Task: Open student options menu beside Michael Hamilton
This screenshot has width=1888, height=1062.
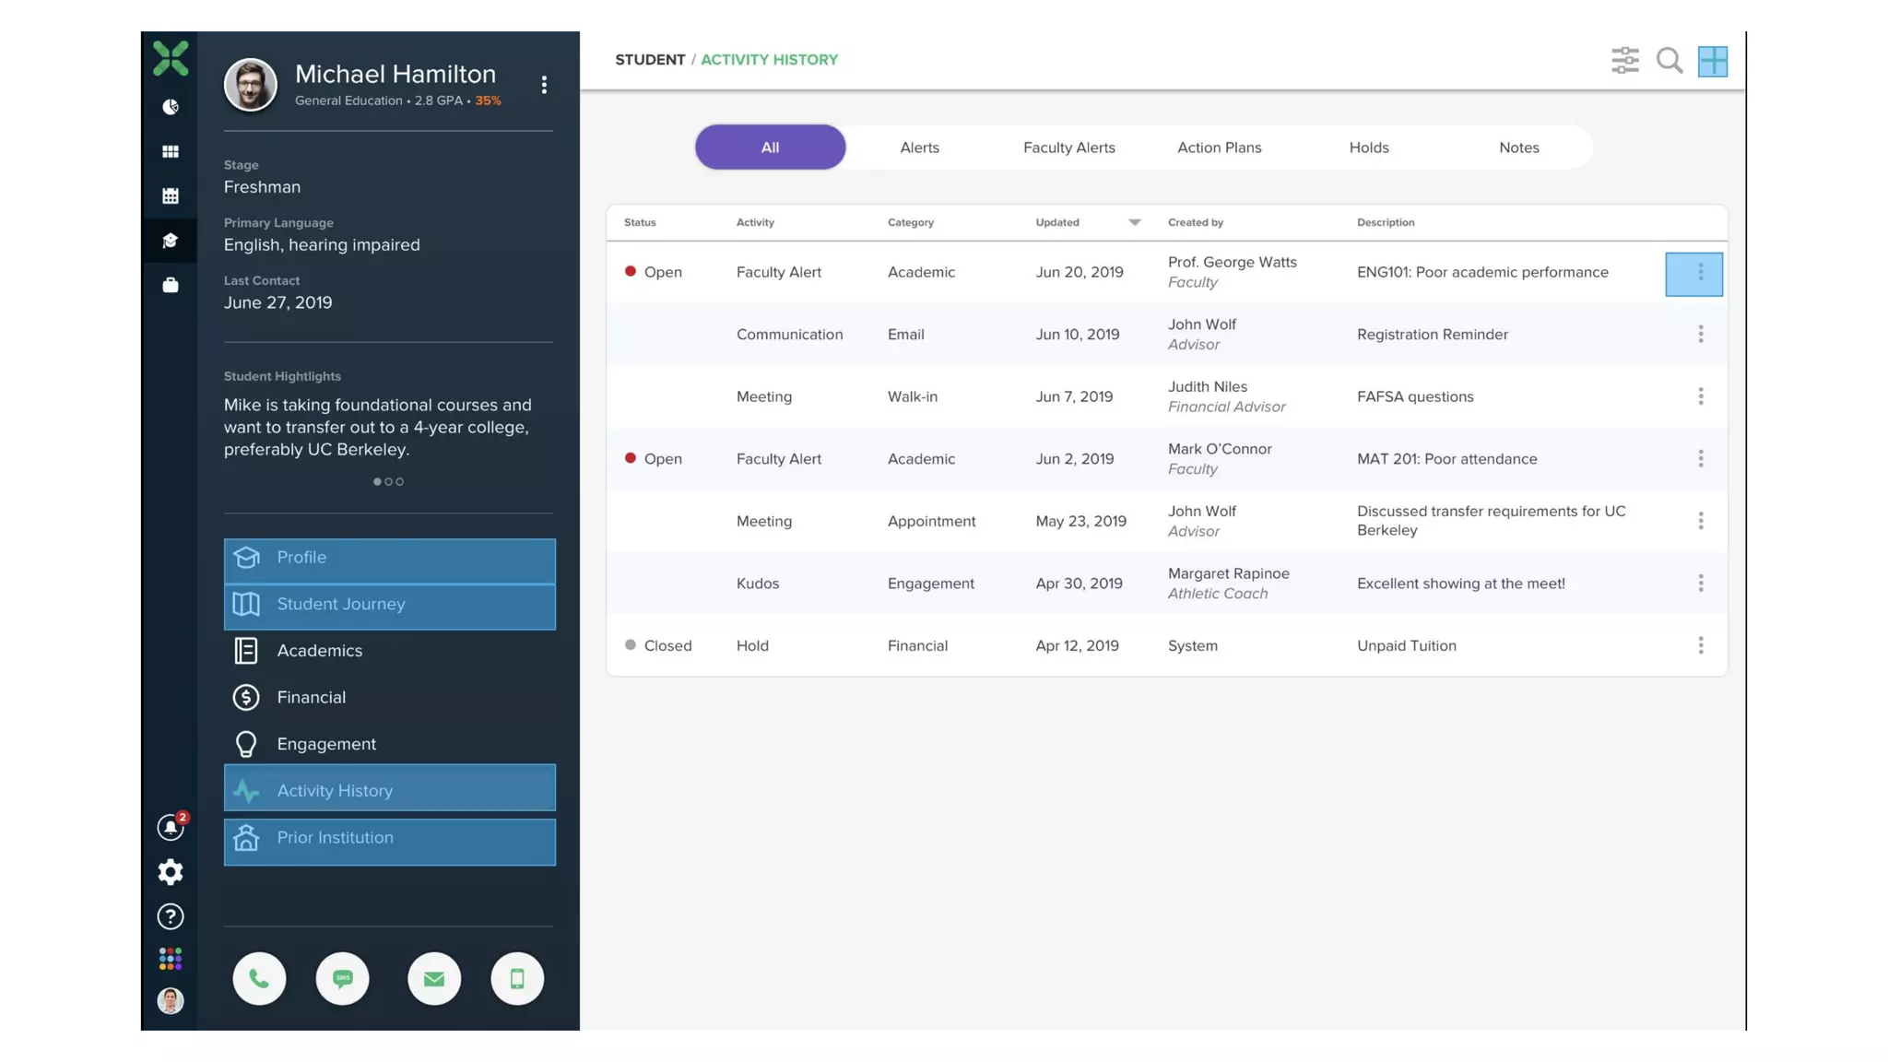Action: click(x=544, y=85)
